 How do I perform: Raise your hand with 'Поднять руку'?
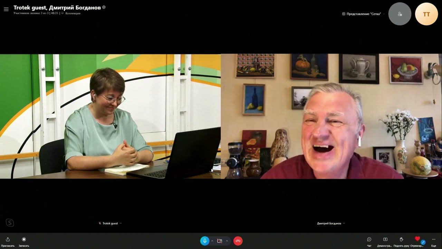click(401, 241)
